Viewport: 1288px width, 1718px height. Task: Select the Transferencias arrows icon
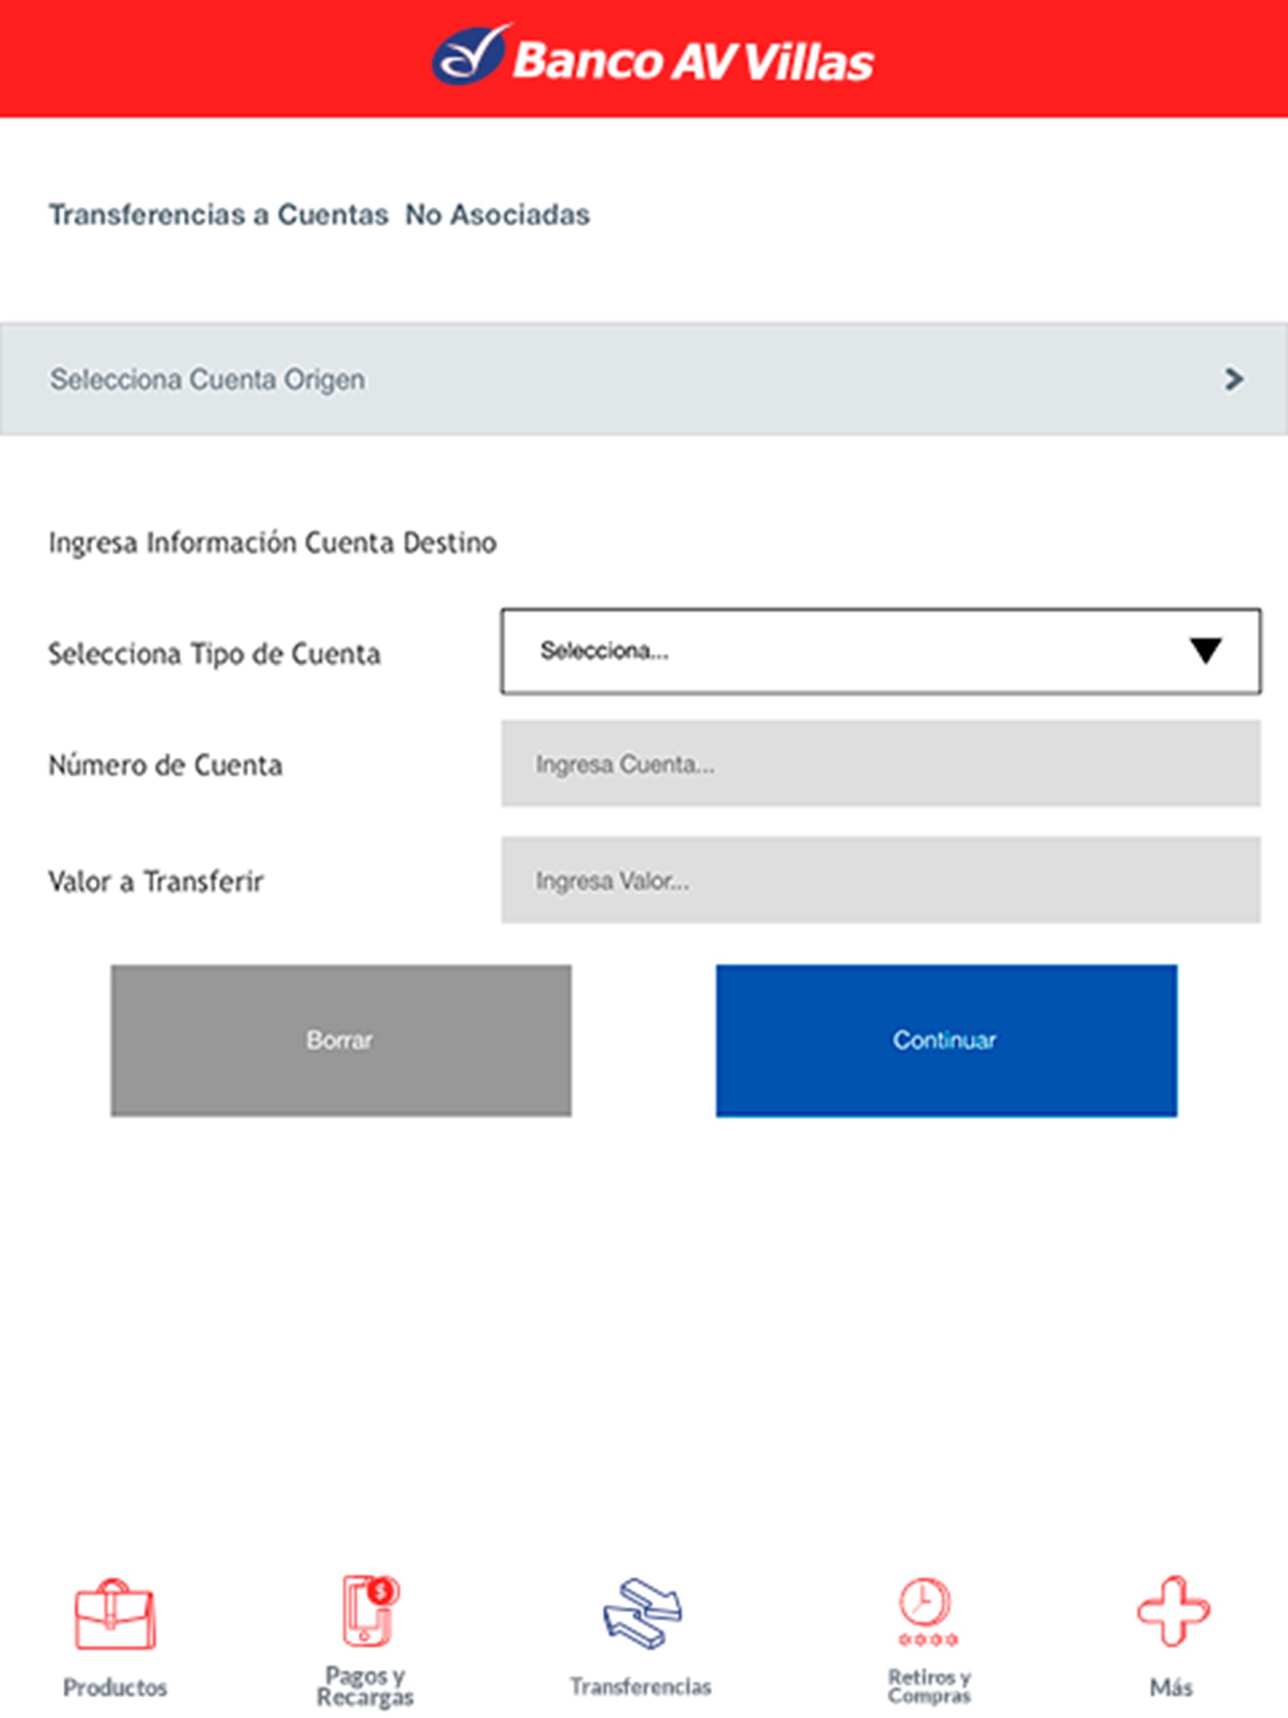[x=642, y=1612]
